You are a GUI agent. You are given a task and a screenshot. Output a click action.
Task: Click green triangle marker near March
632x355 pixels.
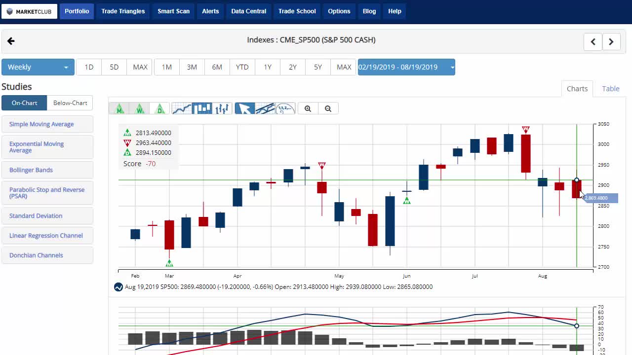pyautogui.click(x=169, y=263)
